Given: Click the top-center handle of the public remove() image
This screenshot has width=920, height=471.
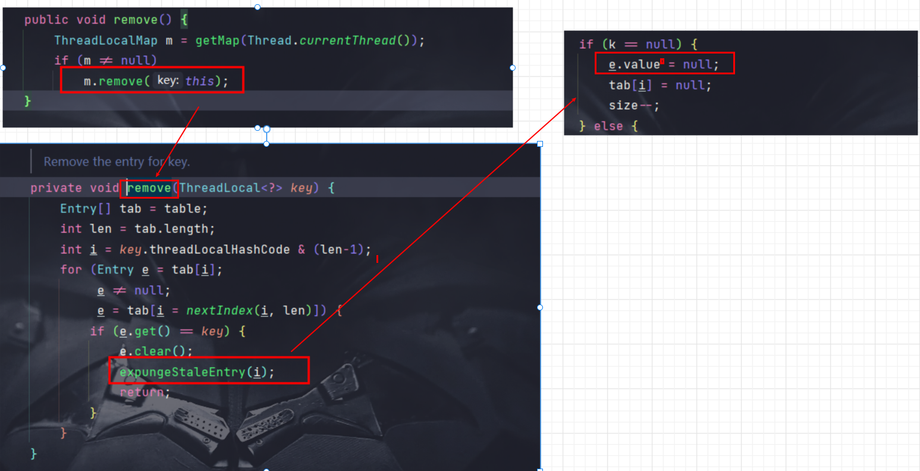Looking at the screenshot, I should coord(258,7).
